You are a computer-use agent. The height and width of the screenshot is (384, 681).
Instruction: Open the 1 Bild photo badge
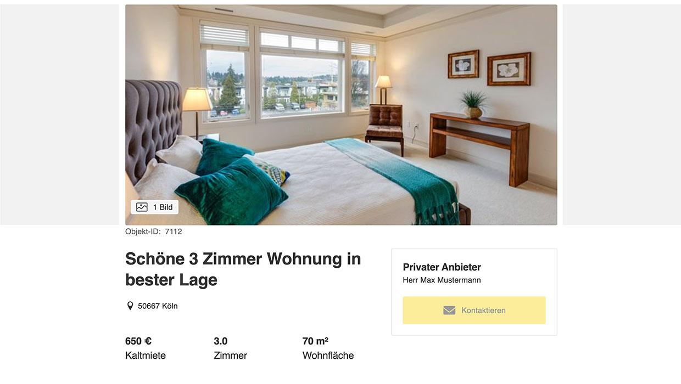[x=154, y=207]
